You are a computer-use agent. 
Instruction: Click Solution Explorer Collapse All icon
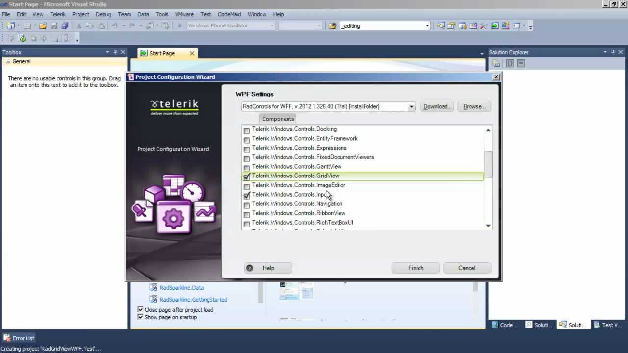pos(521,63)
